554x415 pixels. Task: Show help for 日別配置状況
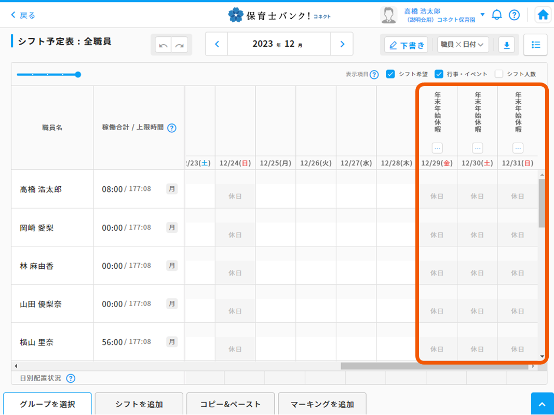click(x=71, y=379)
